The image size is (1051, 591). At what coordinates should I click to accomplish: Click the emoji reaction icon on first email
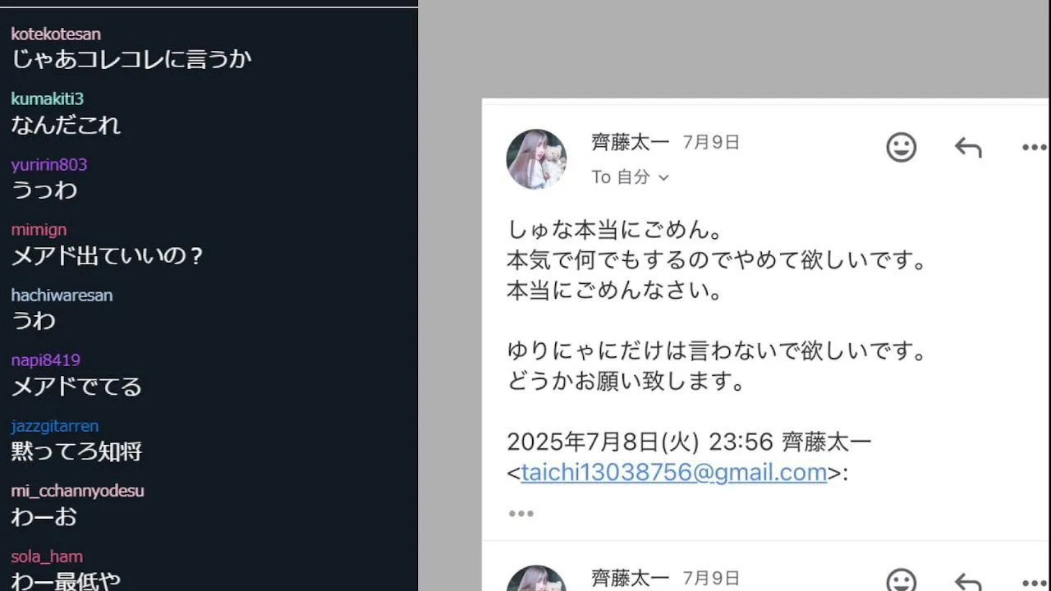901,147
